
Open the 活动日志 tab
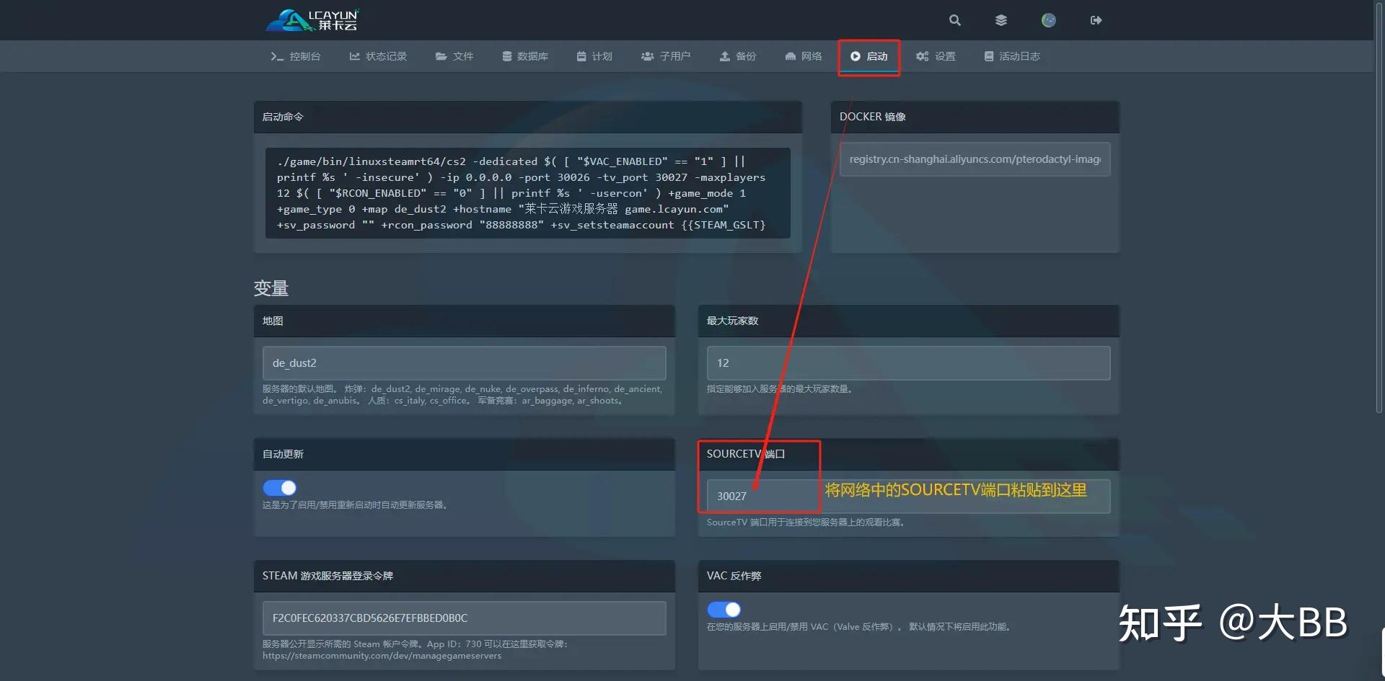click(1012, 55)
